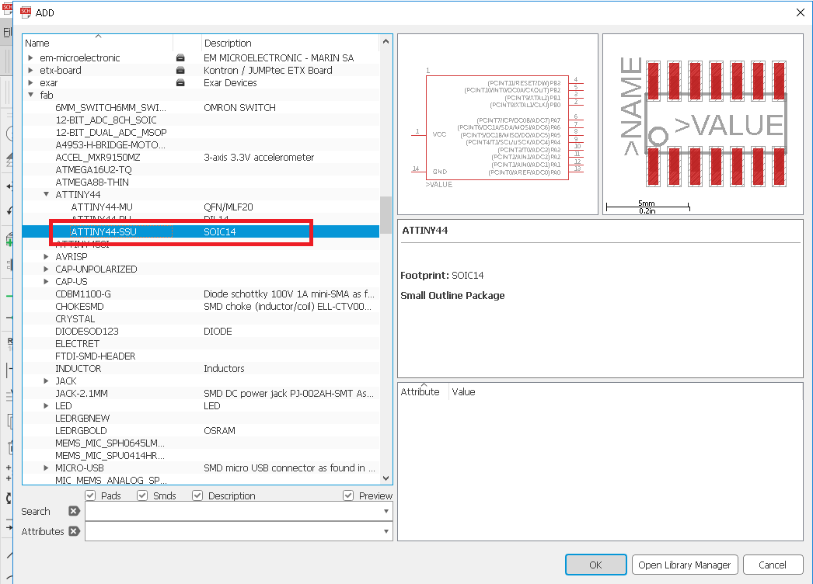Click the ADD dialog title icon
Image resolution: width=813 pixels, height=584 pixels.
pos(26,12)
